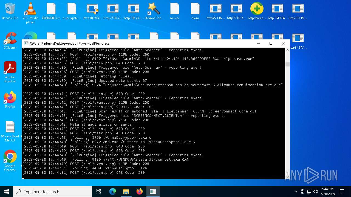Select the m.wry file icon
This screenshot has height=197, width=351.
click(x=174, y=11)
